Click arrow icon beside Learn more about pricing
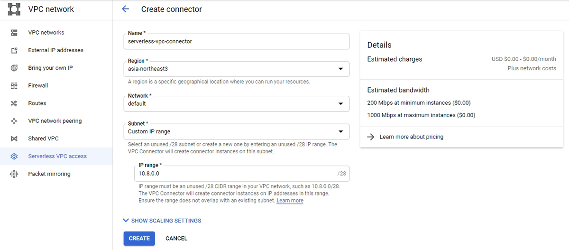569x250 pixels. (371, 137)
